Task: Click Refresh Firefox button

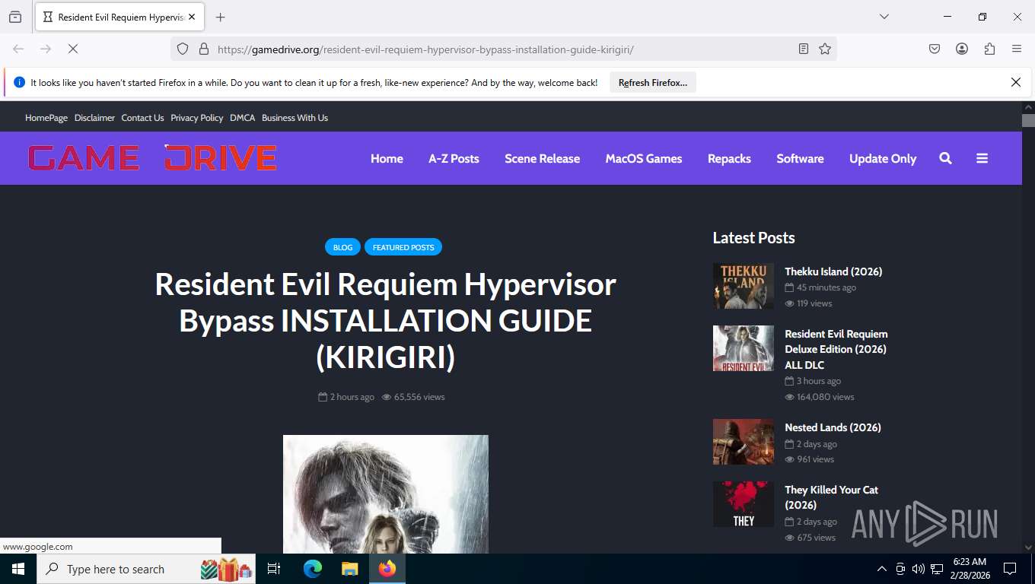Action: tap(653, 83)
